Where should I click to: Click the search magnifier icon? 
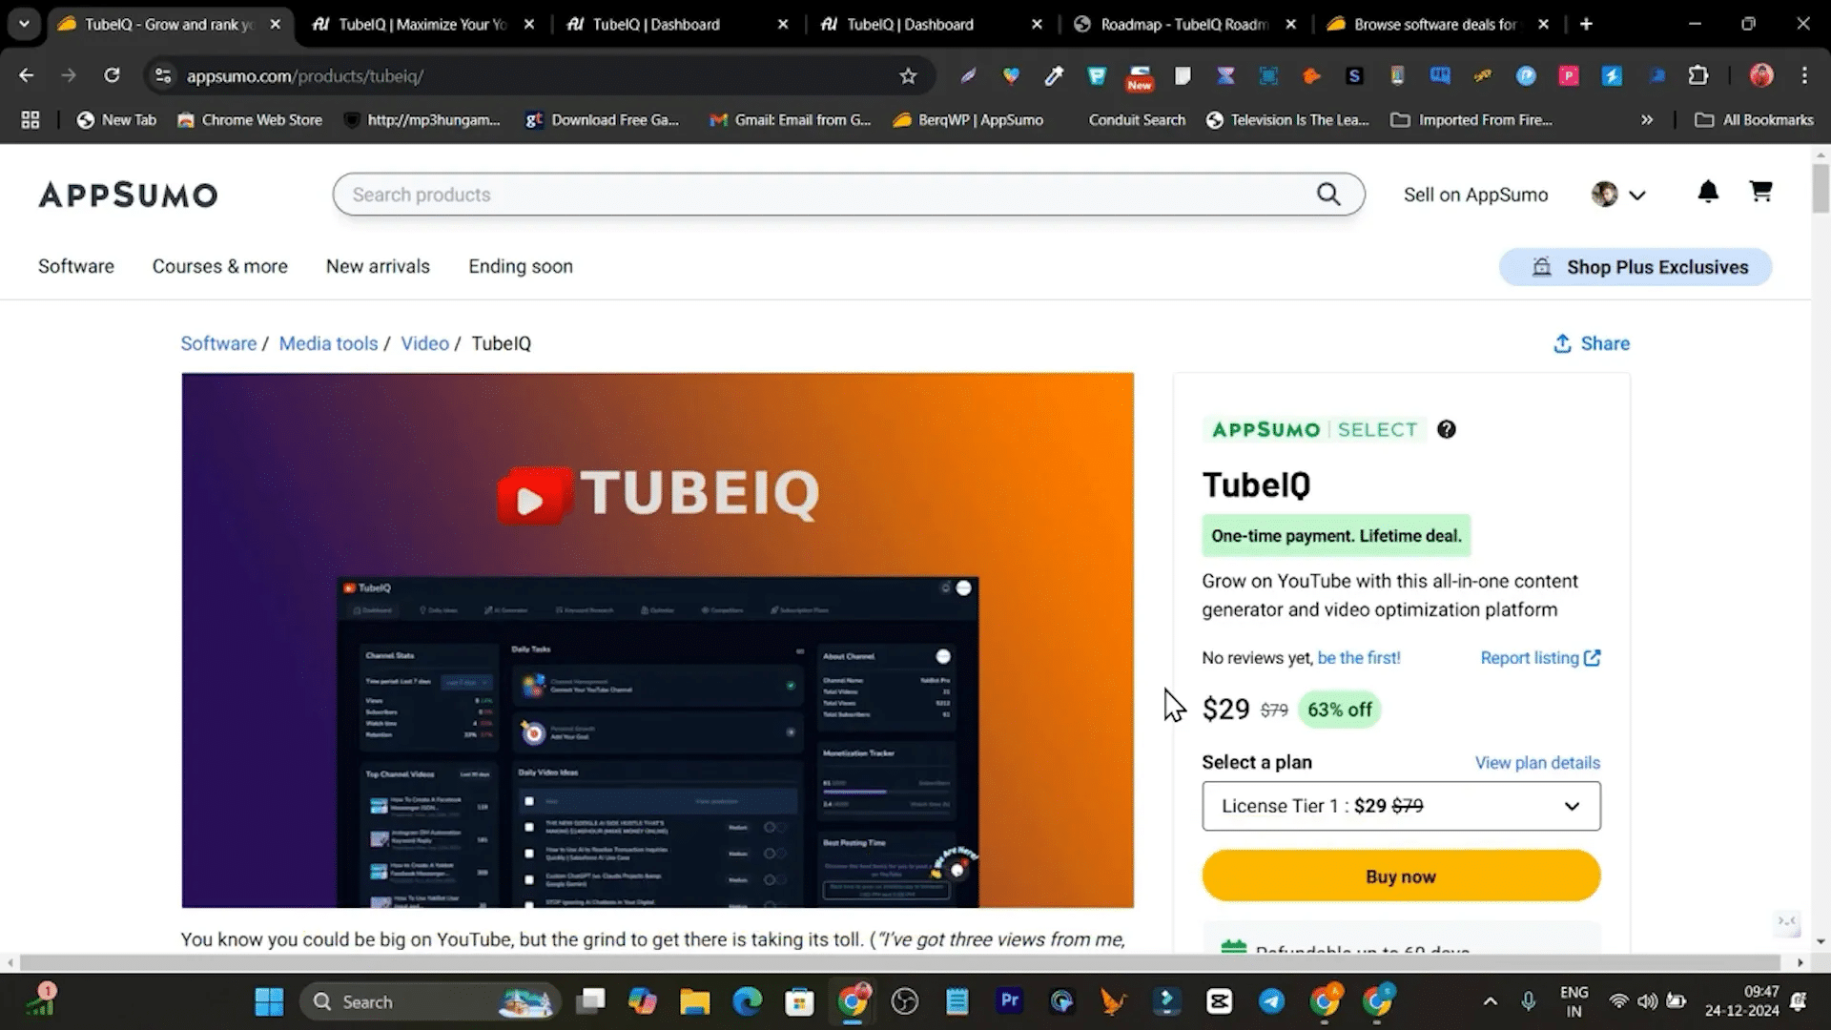tap(1328, 195)
